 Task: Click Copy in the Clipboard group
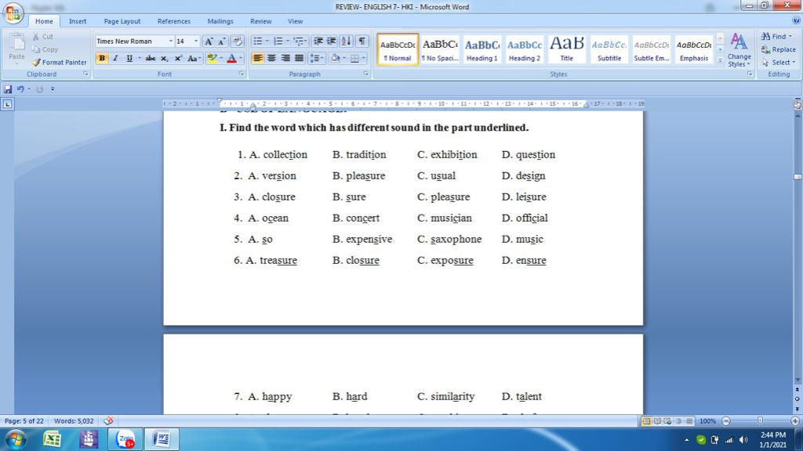point(45,49)
